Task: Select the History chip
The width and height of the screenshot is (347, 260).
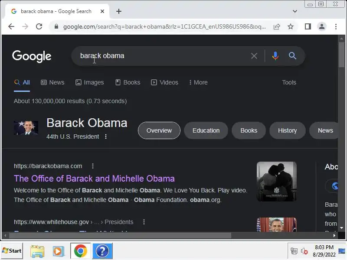Action: pos(288,130)
